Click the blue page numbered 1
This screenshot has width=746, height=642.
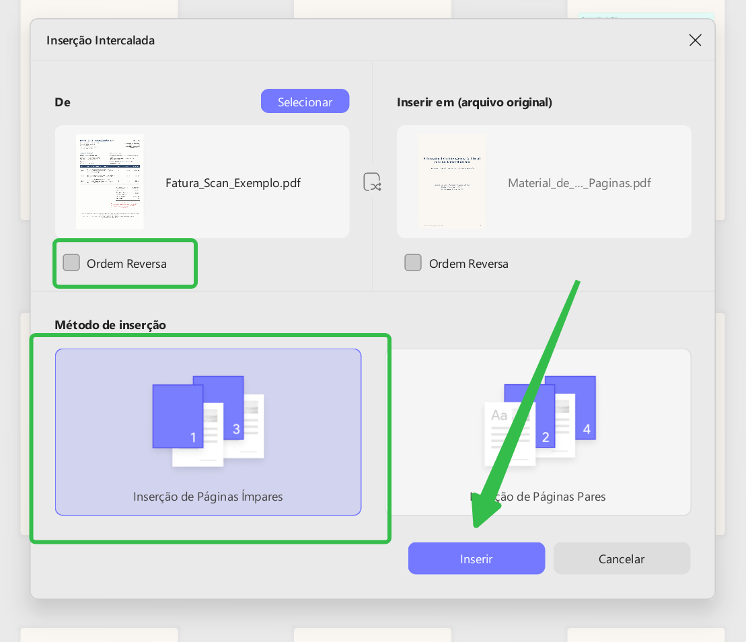click(178, 417)
